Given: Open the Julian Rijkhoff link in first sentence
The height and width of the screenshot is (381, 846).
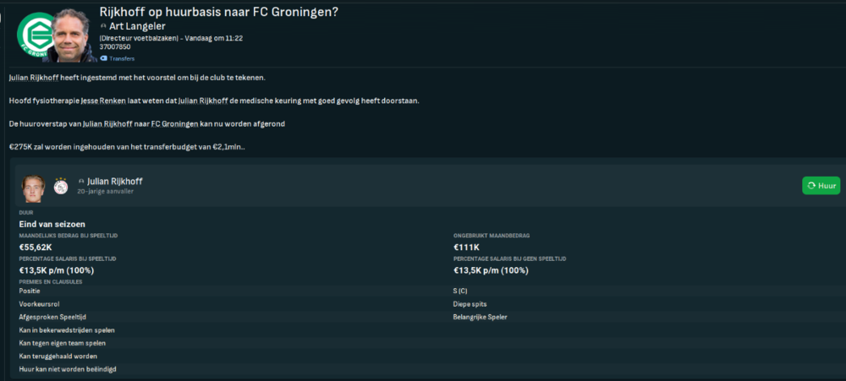Looking at the screenshot, I should click(34, 78).
